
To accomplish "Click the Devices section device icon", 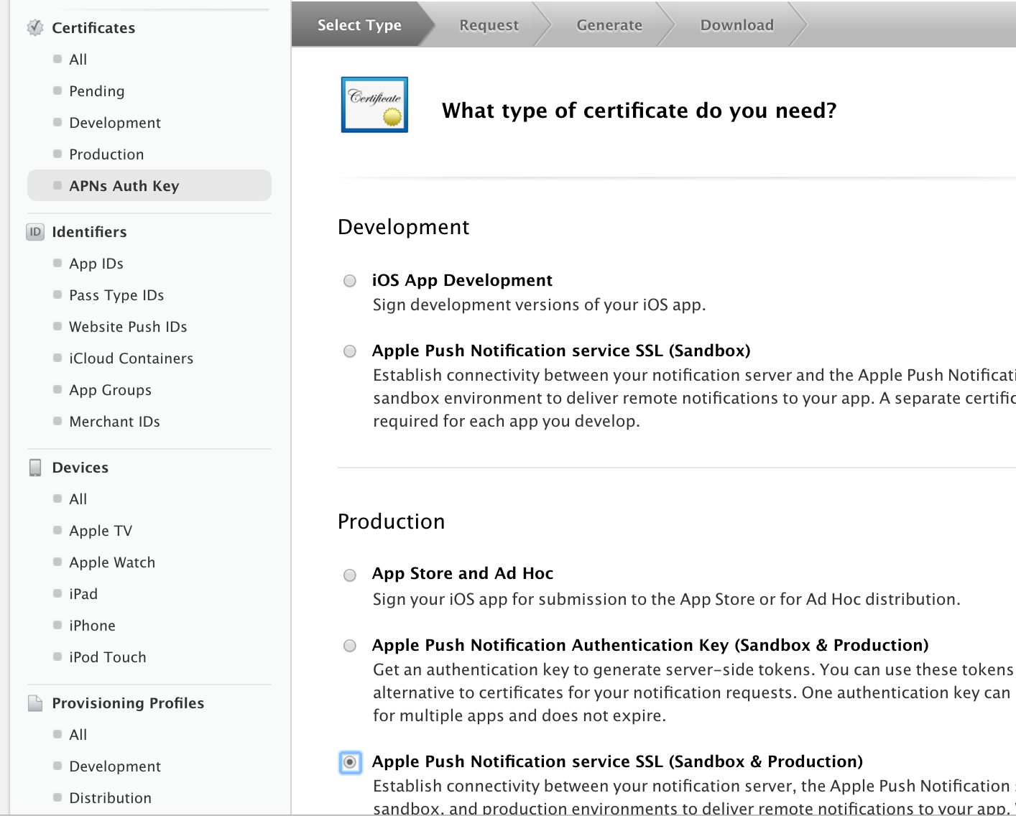I will coord(35,468).
